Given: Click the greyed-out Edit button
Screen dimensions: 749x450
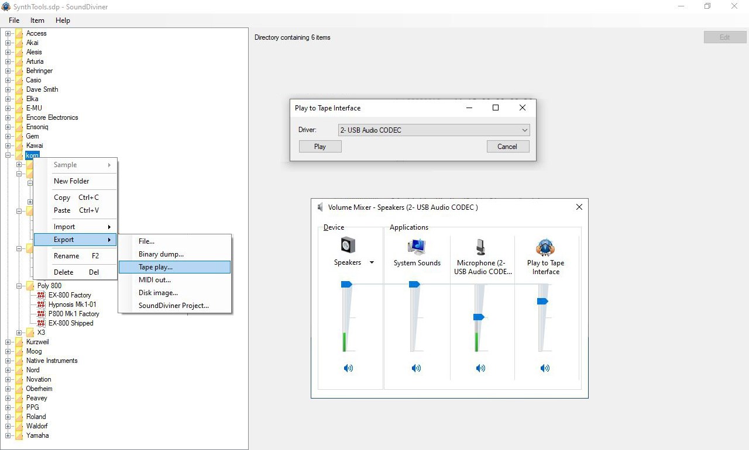Looking at the screenshot, I should 724,37.
